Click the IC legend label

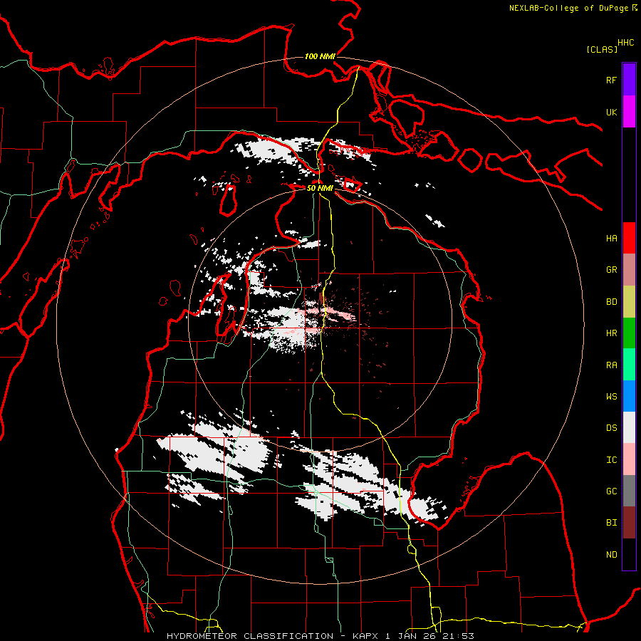[611, 460]
